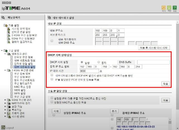Check 설정된 IP와 다른 IP를 가진 MAC주소 통신 차단
179x130 pixels.
[52, 98]
